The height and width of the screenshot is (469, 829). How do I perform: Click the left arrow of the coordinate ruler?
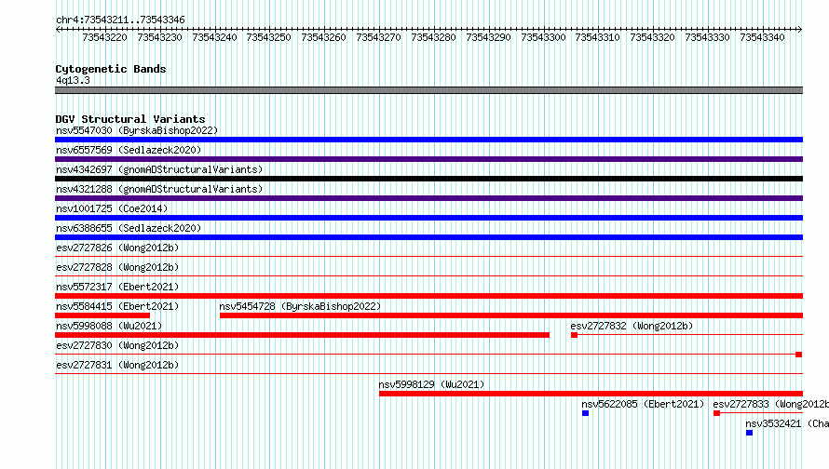click(58, 29)
